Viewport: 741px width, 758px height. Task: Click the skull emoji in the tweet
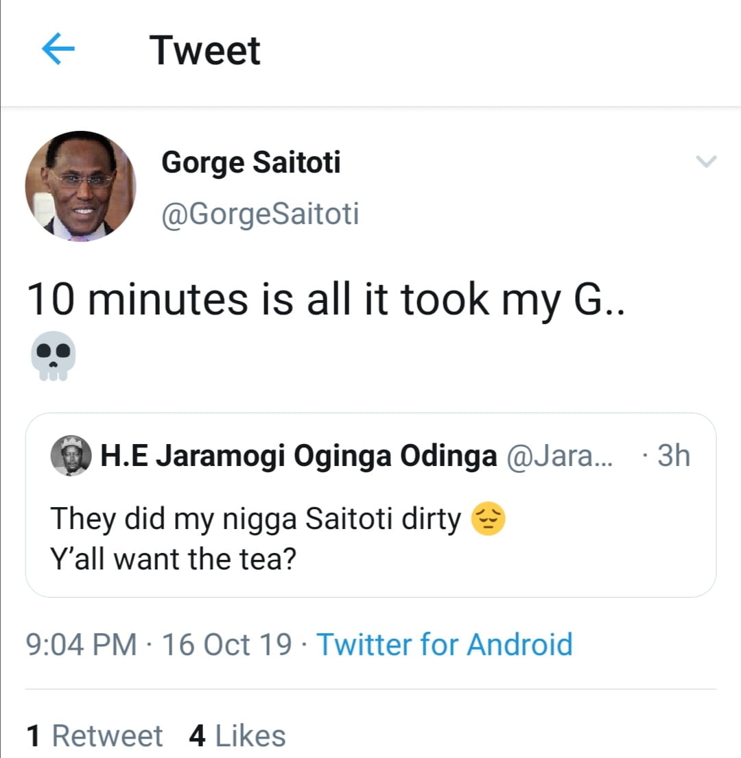pos(53,355)
